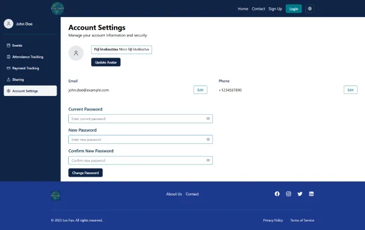Open Facebook page from footer icon

(277, 194)
